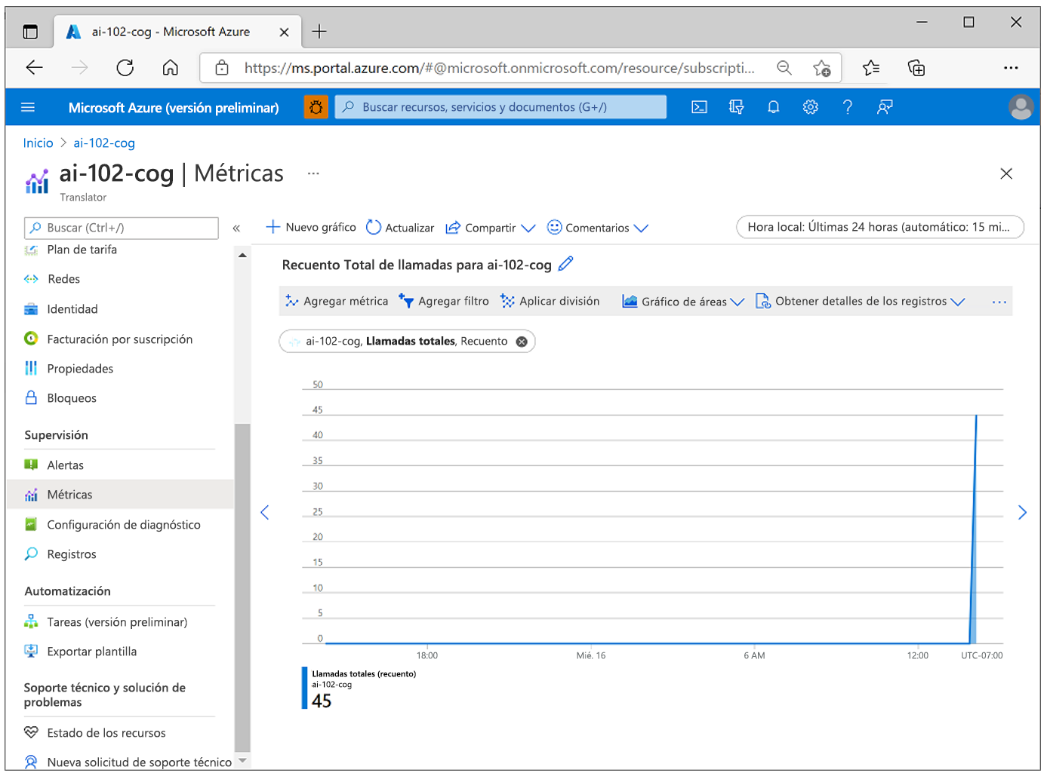Click the bug report icon in header

pyautogui.click(x=316, y=107)
